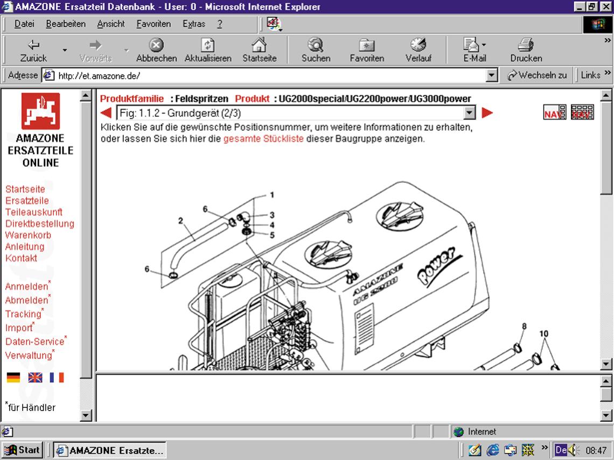Open the Import link
This screenshot has height=460, width=614.
click(x=19, y=328)
